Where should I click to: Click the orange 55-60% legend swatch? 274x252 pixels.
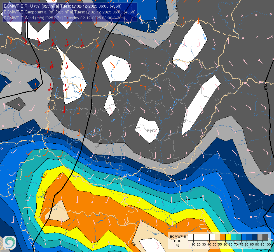click(223, 237)
